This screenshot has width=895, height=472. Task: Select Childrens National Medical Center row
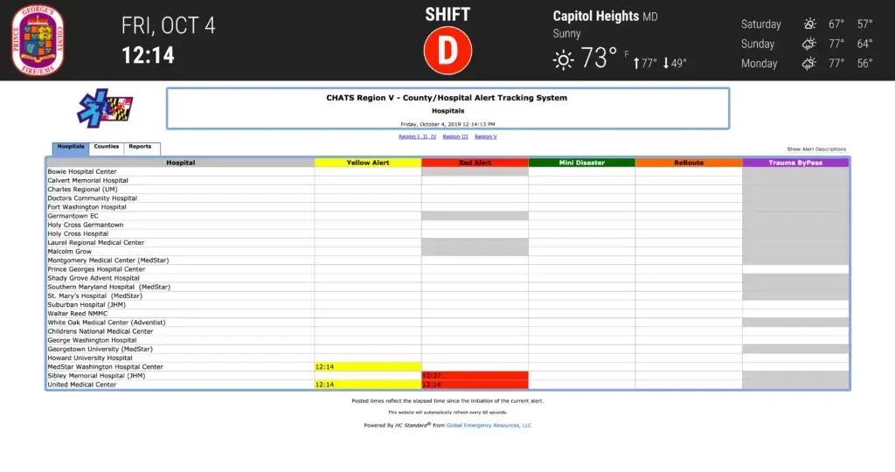point(447,331)
